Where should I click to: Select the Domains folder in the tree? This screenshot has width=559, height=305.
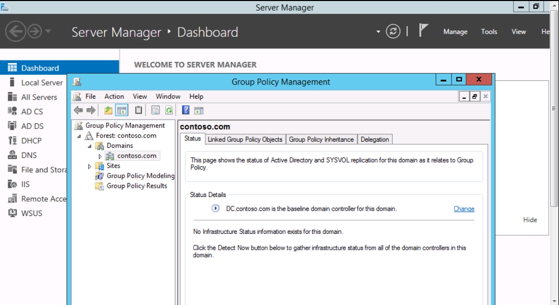click(x=119, y=145)
